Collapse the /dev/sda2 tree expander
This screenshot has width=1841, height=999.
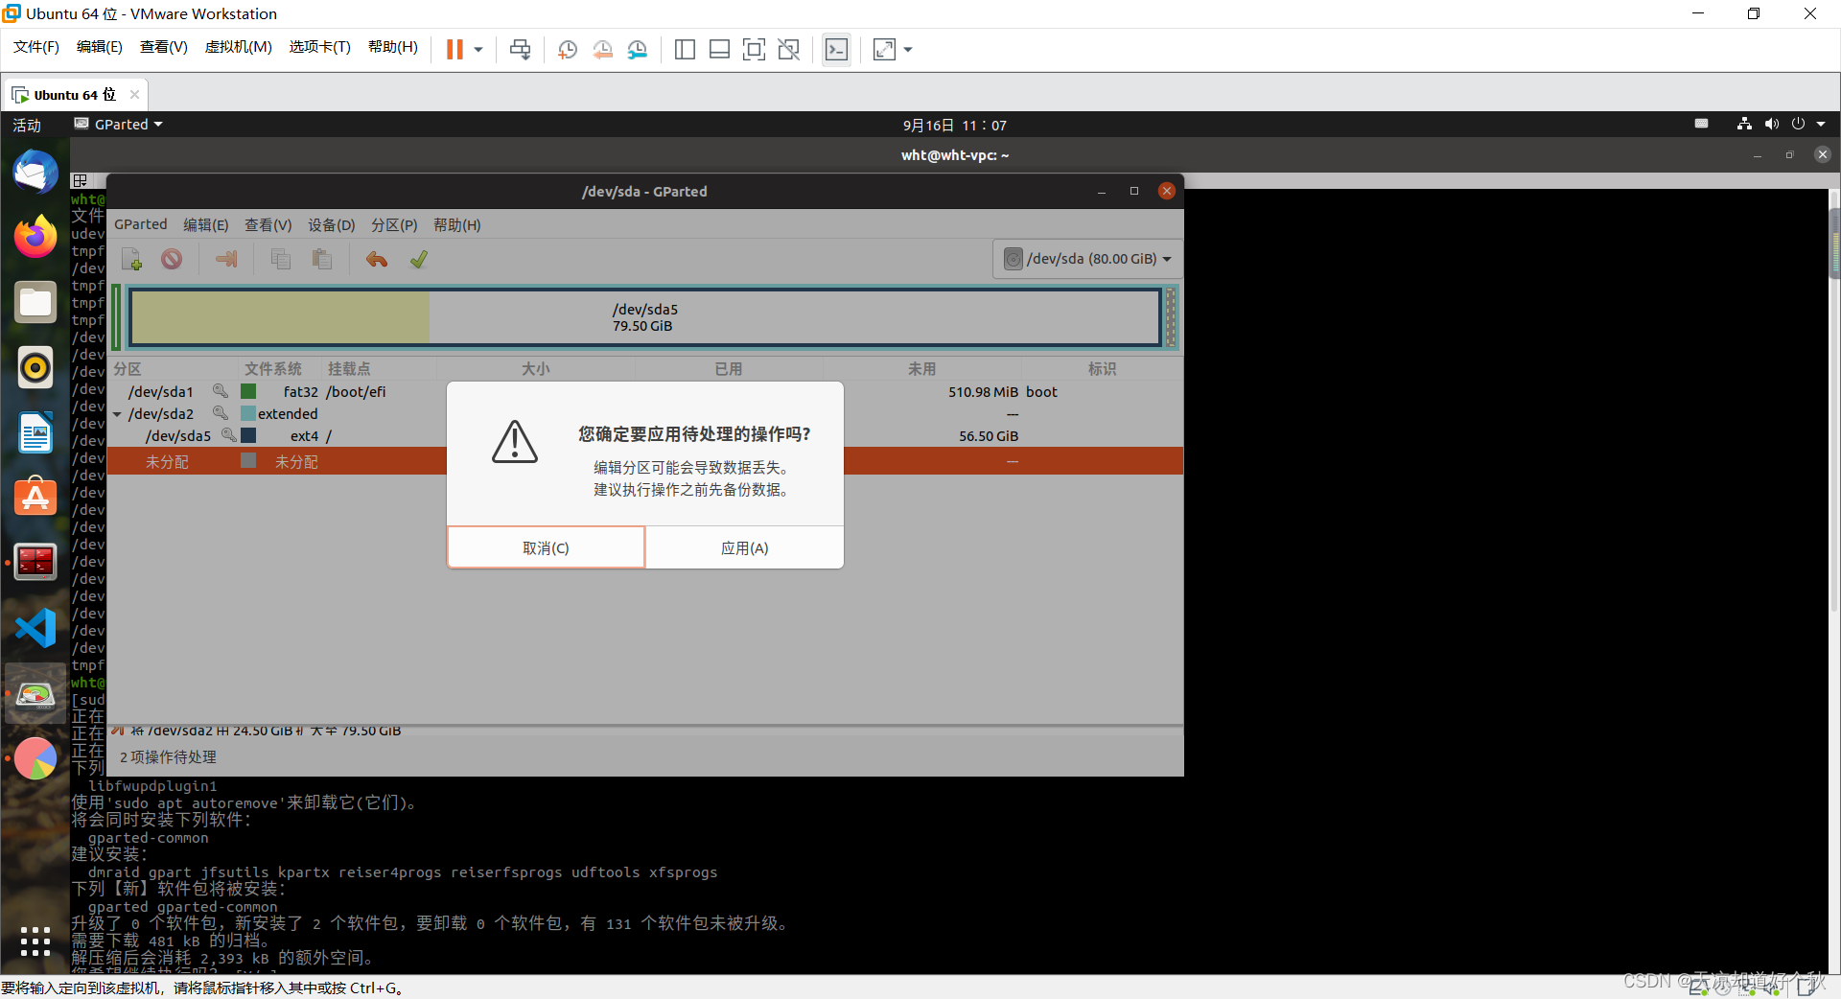117,414
